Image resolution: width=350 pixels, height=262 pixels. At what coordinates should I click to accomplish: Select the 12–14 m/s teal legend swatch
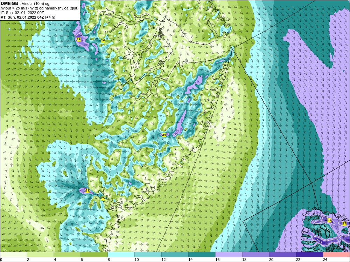[175, 254]
